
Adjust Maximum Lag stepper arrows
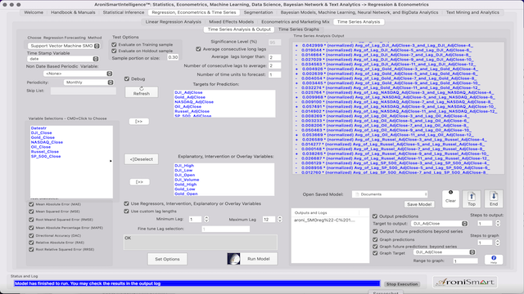click(280, 219)
